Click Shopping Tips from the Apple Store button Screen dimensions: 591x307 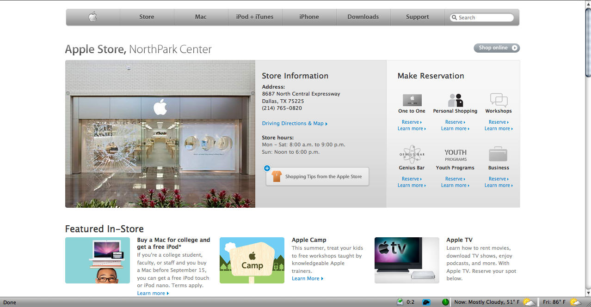317,176
